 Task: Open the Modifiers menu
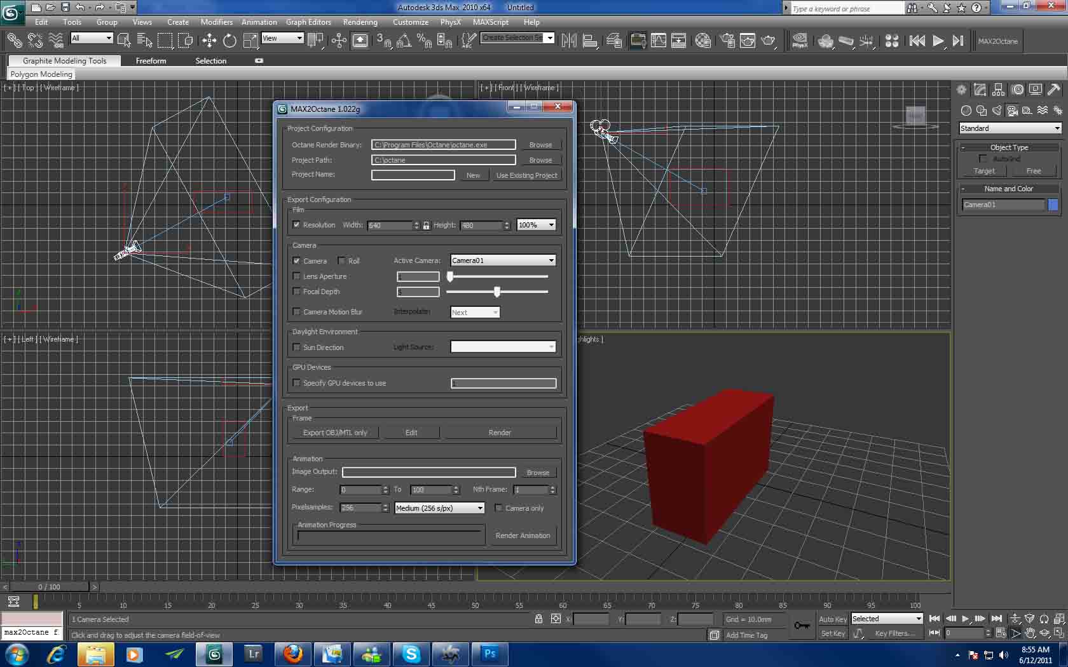[x=217, y=22]
